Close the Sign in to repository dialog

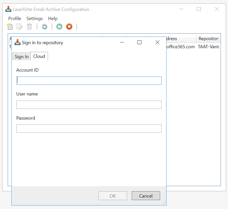point(158,42)
